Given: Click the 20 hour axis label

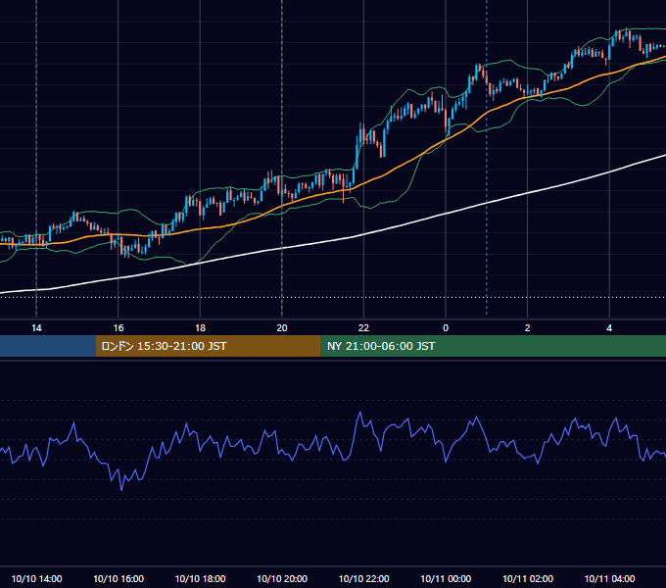Looking at the screenshot, I should pos(282,328).
